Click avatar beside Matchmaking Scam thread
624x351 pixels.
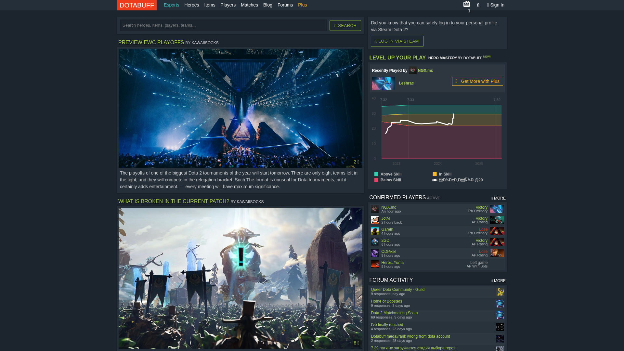pos(500,315)
